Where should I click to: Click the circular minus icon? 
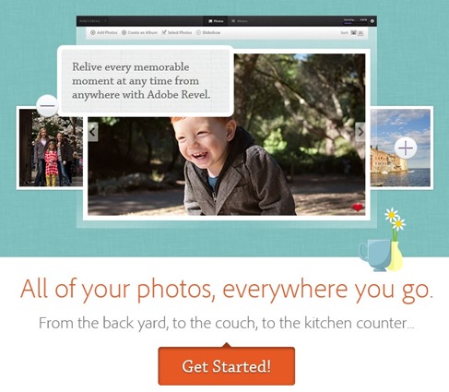[47, 106]
